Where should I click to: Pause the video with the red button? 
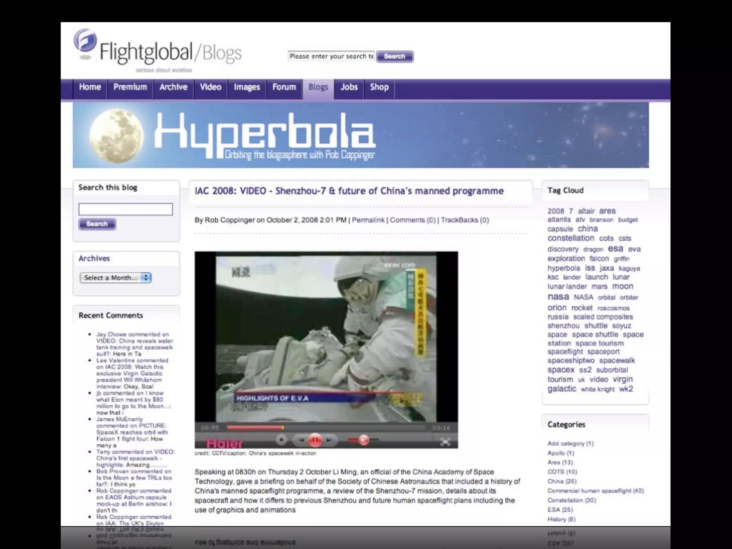click(x=315, y=440)
